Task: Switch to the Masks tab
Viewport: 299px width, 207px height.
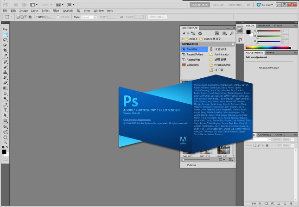Action: click(x=270, y=52)
